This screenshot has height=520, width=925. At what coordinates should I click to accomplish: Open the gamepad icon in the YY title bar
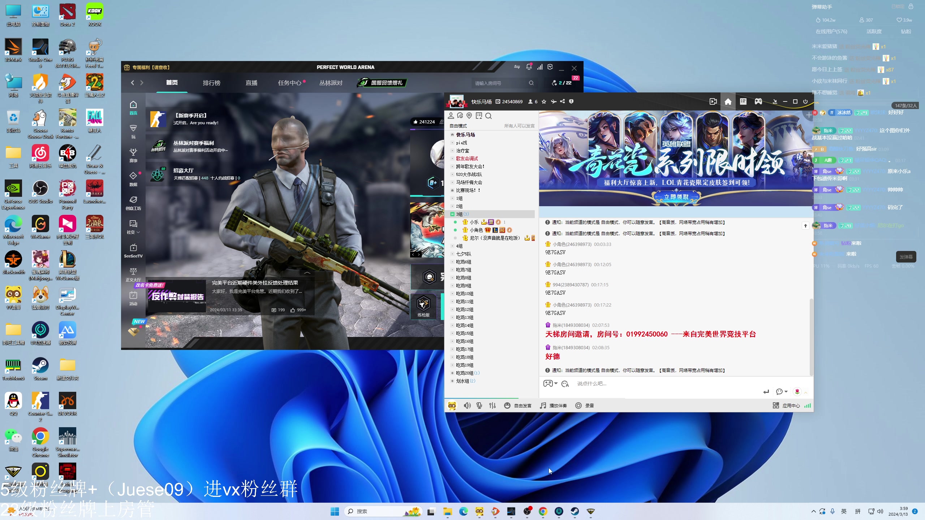pyautogui.click(x=758, y=101)
